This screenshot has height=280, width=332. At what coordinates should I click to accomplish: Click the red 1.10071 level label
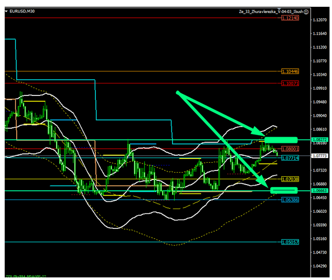(289, 83)
